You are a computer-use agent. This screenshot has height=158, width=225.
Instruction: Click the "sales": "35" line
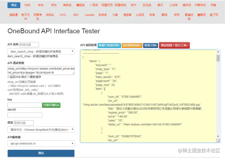click(x=115, y=121)
